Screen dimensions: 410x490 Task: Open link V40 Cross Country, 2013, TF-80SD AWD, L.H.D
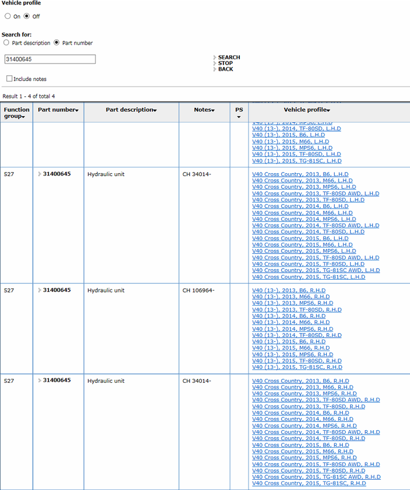point(315,194)
